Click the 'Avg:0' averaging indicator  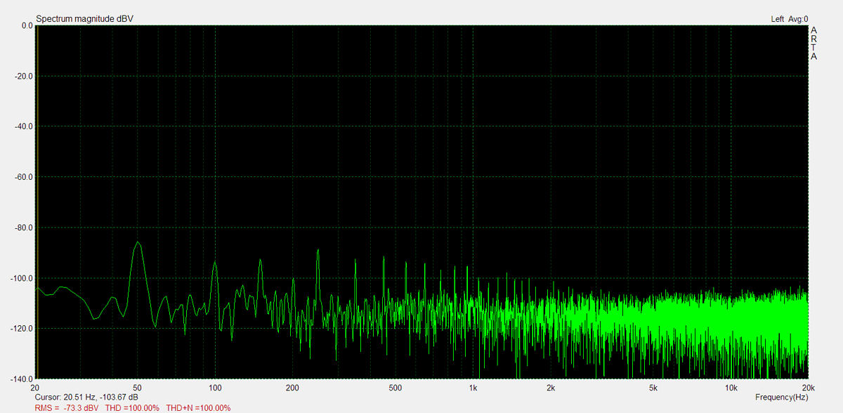pos(799,19)
